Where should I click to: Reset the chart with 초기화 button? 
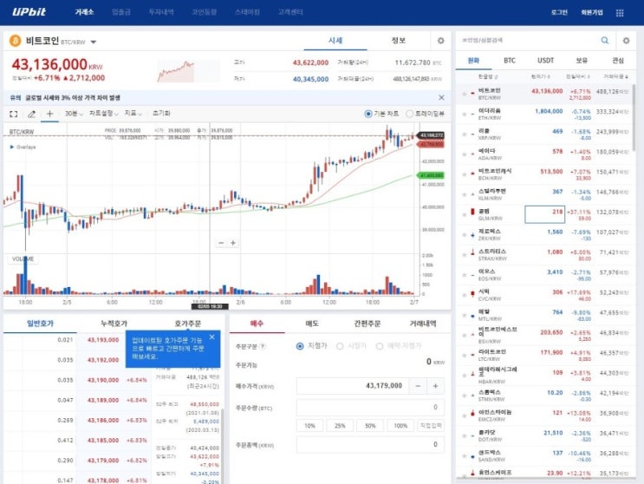click(161, 113)
